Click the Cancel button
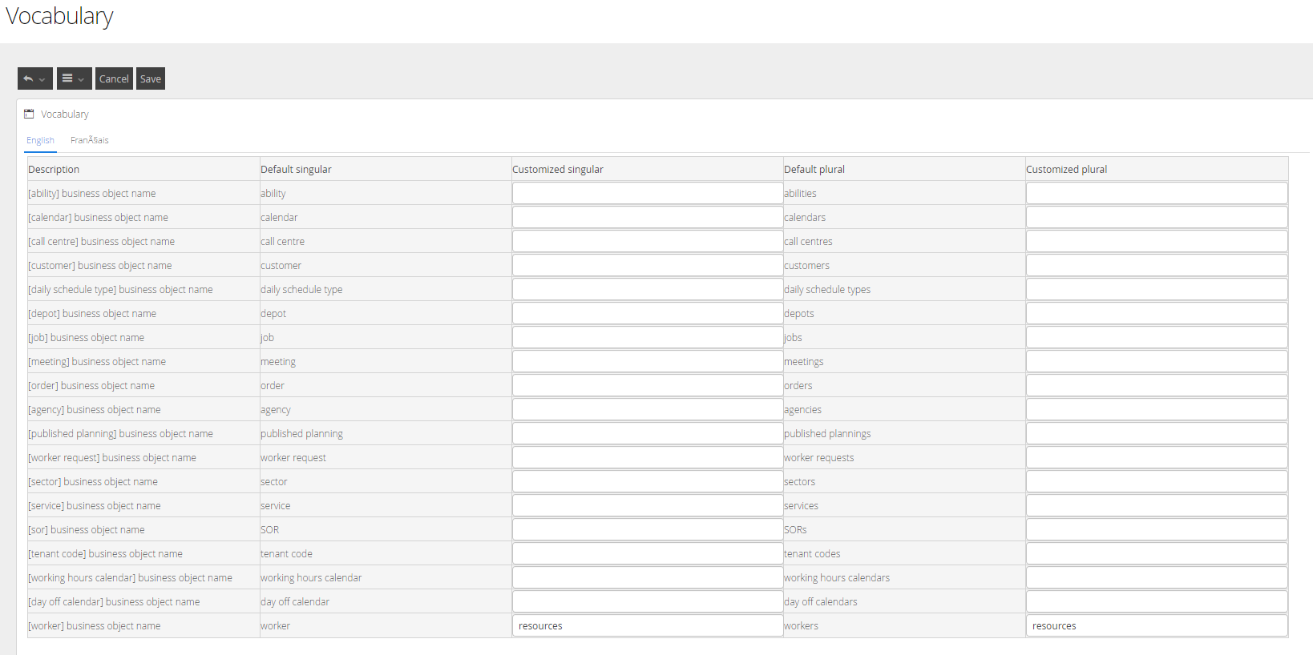The width and height of the screenshot is (1313, 655). pyautogui.click(x=114, y=78)
